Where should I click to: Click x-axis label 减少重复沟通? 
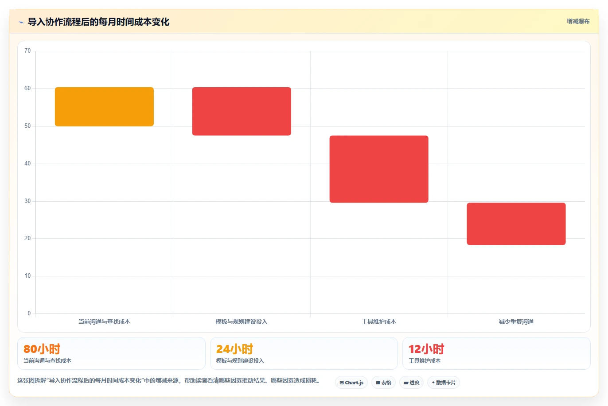tap(516, 322)
